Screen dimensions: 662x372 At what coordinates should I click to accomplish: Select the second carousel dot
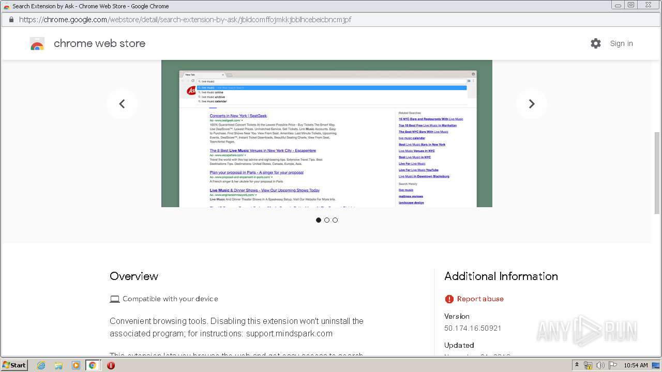click(327, 220)
